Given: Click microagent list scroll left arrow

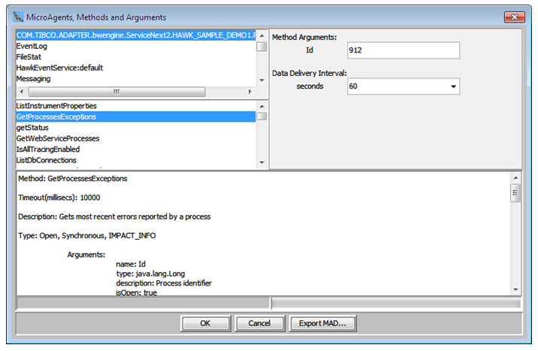Looking at the screenshot, I should tap(22, 92).
